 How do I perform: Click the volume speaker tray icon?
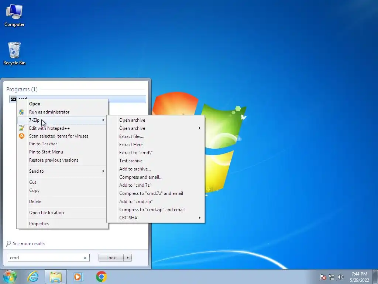pyautogui.click(x=340, y=277)
